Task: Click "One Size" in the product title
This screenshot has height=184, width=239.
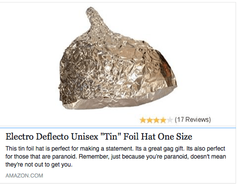Action: [175, 137]
